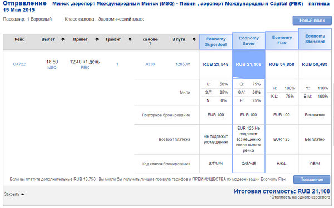Open the A330 aircraft link
This screenshot has height=208, width=334.
pos(150,64)
